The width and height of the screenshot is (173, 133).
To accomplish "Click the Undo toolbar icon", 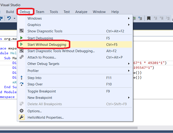I will [x=9, y=18].
